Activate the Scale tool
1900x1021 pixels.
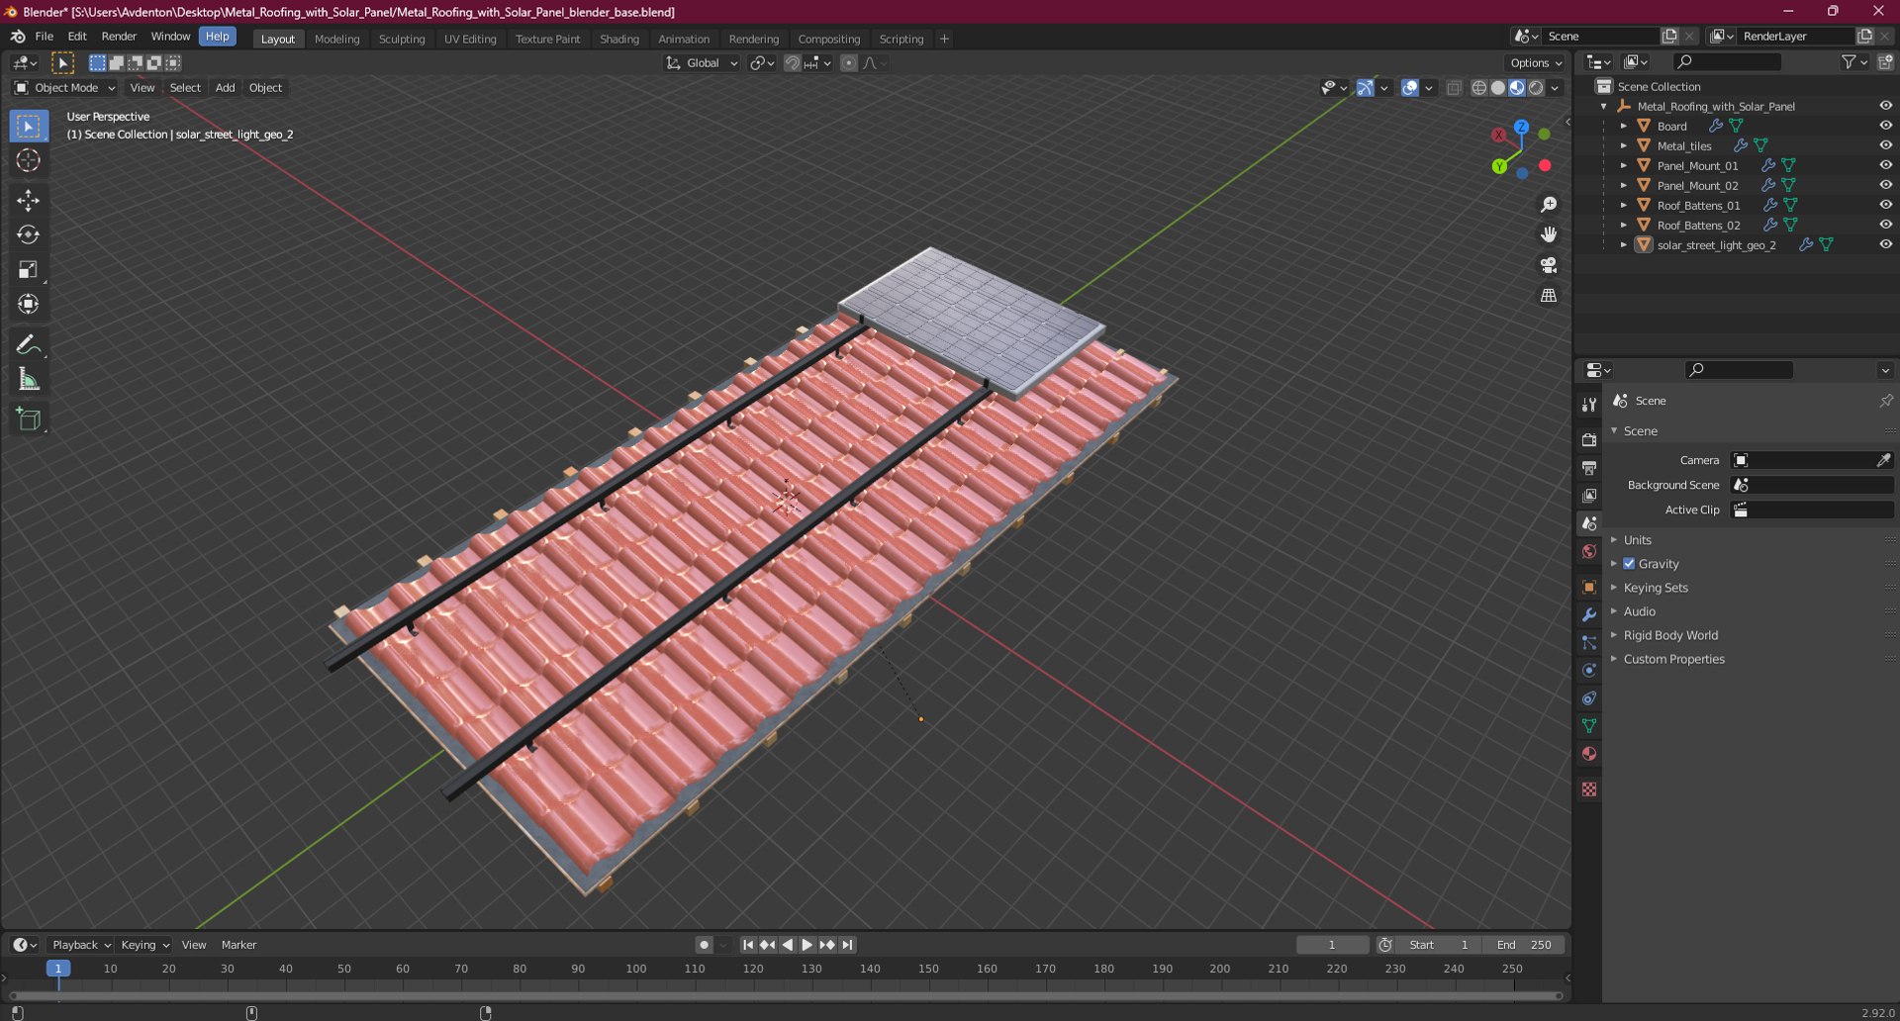(28, 270)
